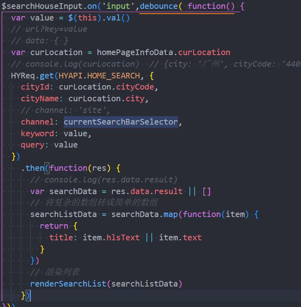This screenshot has height=307, width=301.
Task: Click the map method call
Action: (171, 214)
